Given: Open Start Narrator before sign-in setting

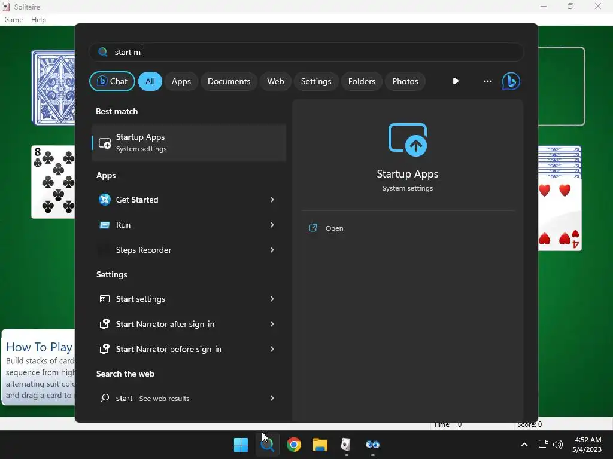Looking at the screenshot, I should 189,349.
